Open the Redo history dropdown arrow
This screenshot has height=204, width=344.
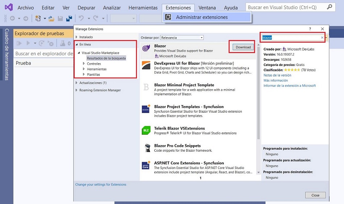(x=103, y=18)
